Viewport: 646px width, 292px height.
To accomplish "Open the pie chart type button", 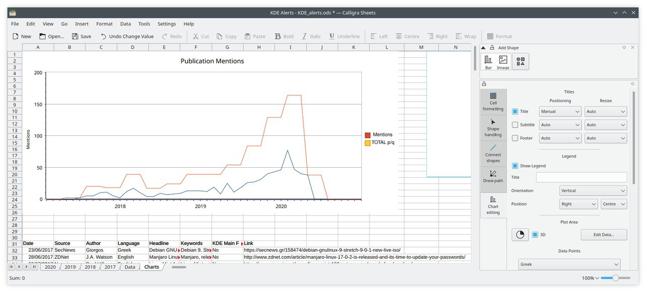I will pyautogui.click(x=520, y=234).
